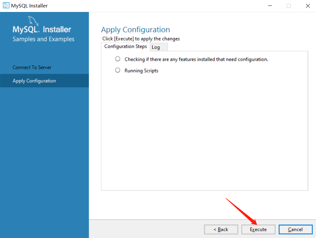
Task: Click the Samples and Examples subtitle
Action: tap(43, 39)
